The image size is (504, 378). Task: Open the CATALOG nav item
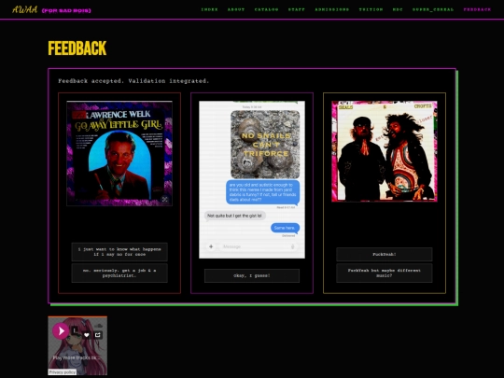pyautogui.click(x=266, y=9)
